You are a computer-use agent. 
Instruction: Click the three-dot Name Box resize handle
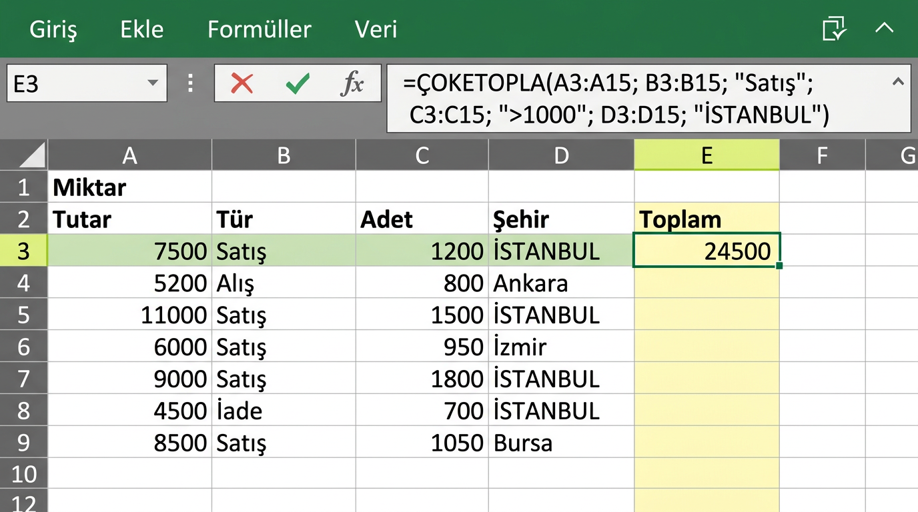point(191,83)
